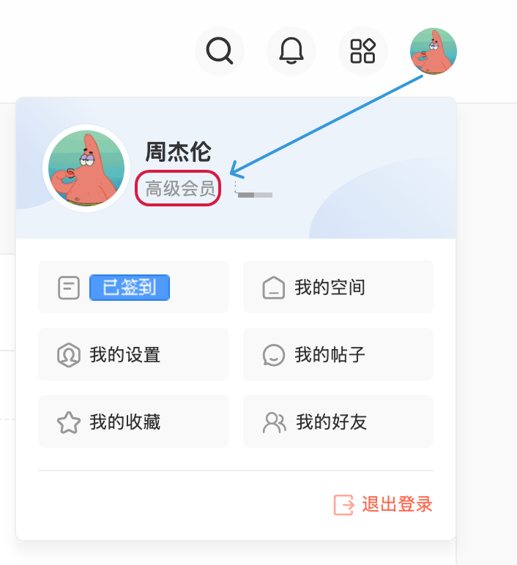The width and height of the screenshot is (517, 565).
Task: Open the apps grid icon
Action: click(x=363, y=51)
